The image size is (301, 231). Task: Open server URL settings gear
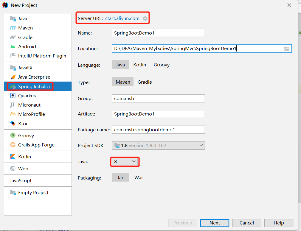point(145,18)
